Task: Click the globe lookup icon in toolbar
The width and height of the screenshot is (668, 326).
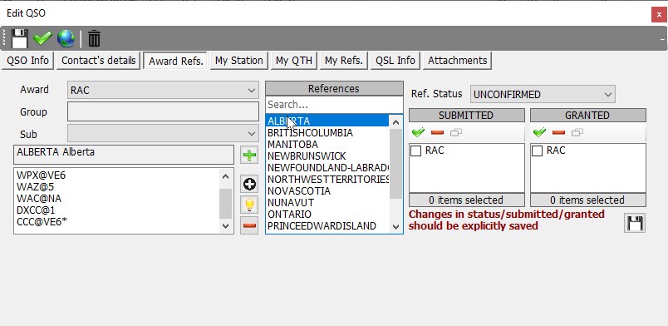Action: tap(66, 38)
